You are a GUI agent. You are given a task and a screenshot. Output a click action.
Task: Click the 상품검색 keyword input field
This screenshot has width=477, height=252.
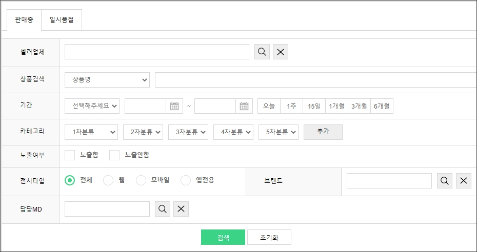[x=315, y=80]
